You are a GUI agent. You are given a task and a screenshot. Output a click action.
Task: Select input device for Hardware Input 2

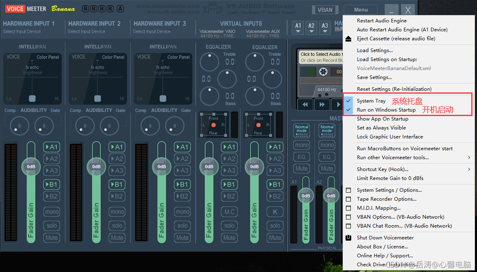point(87,31)
